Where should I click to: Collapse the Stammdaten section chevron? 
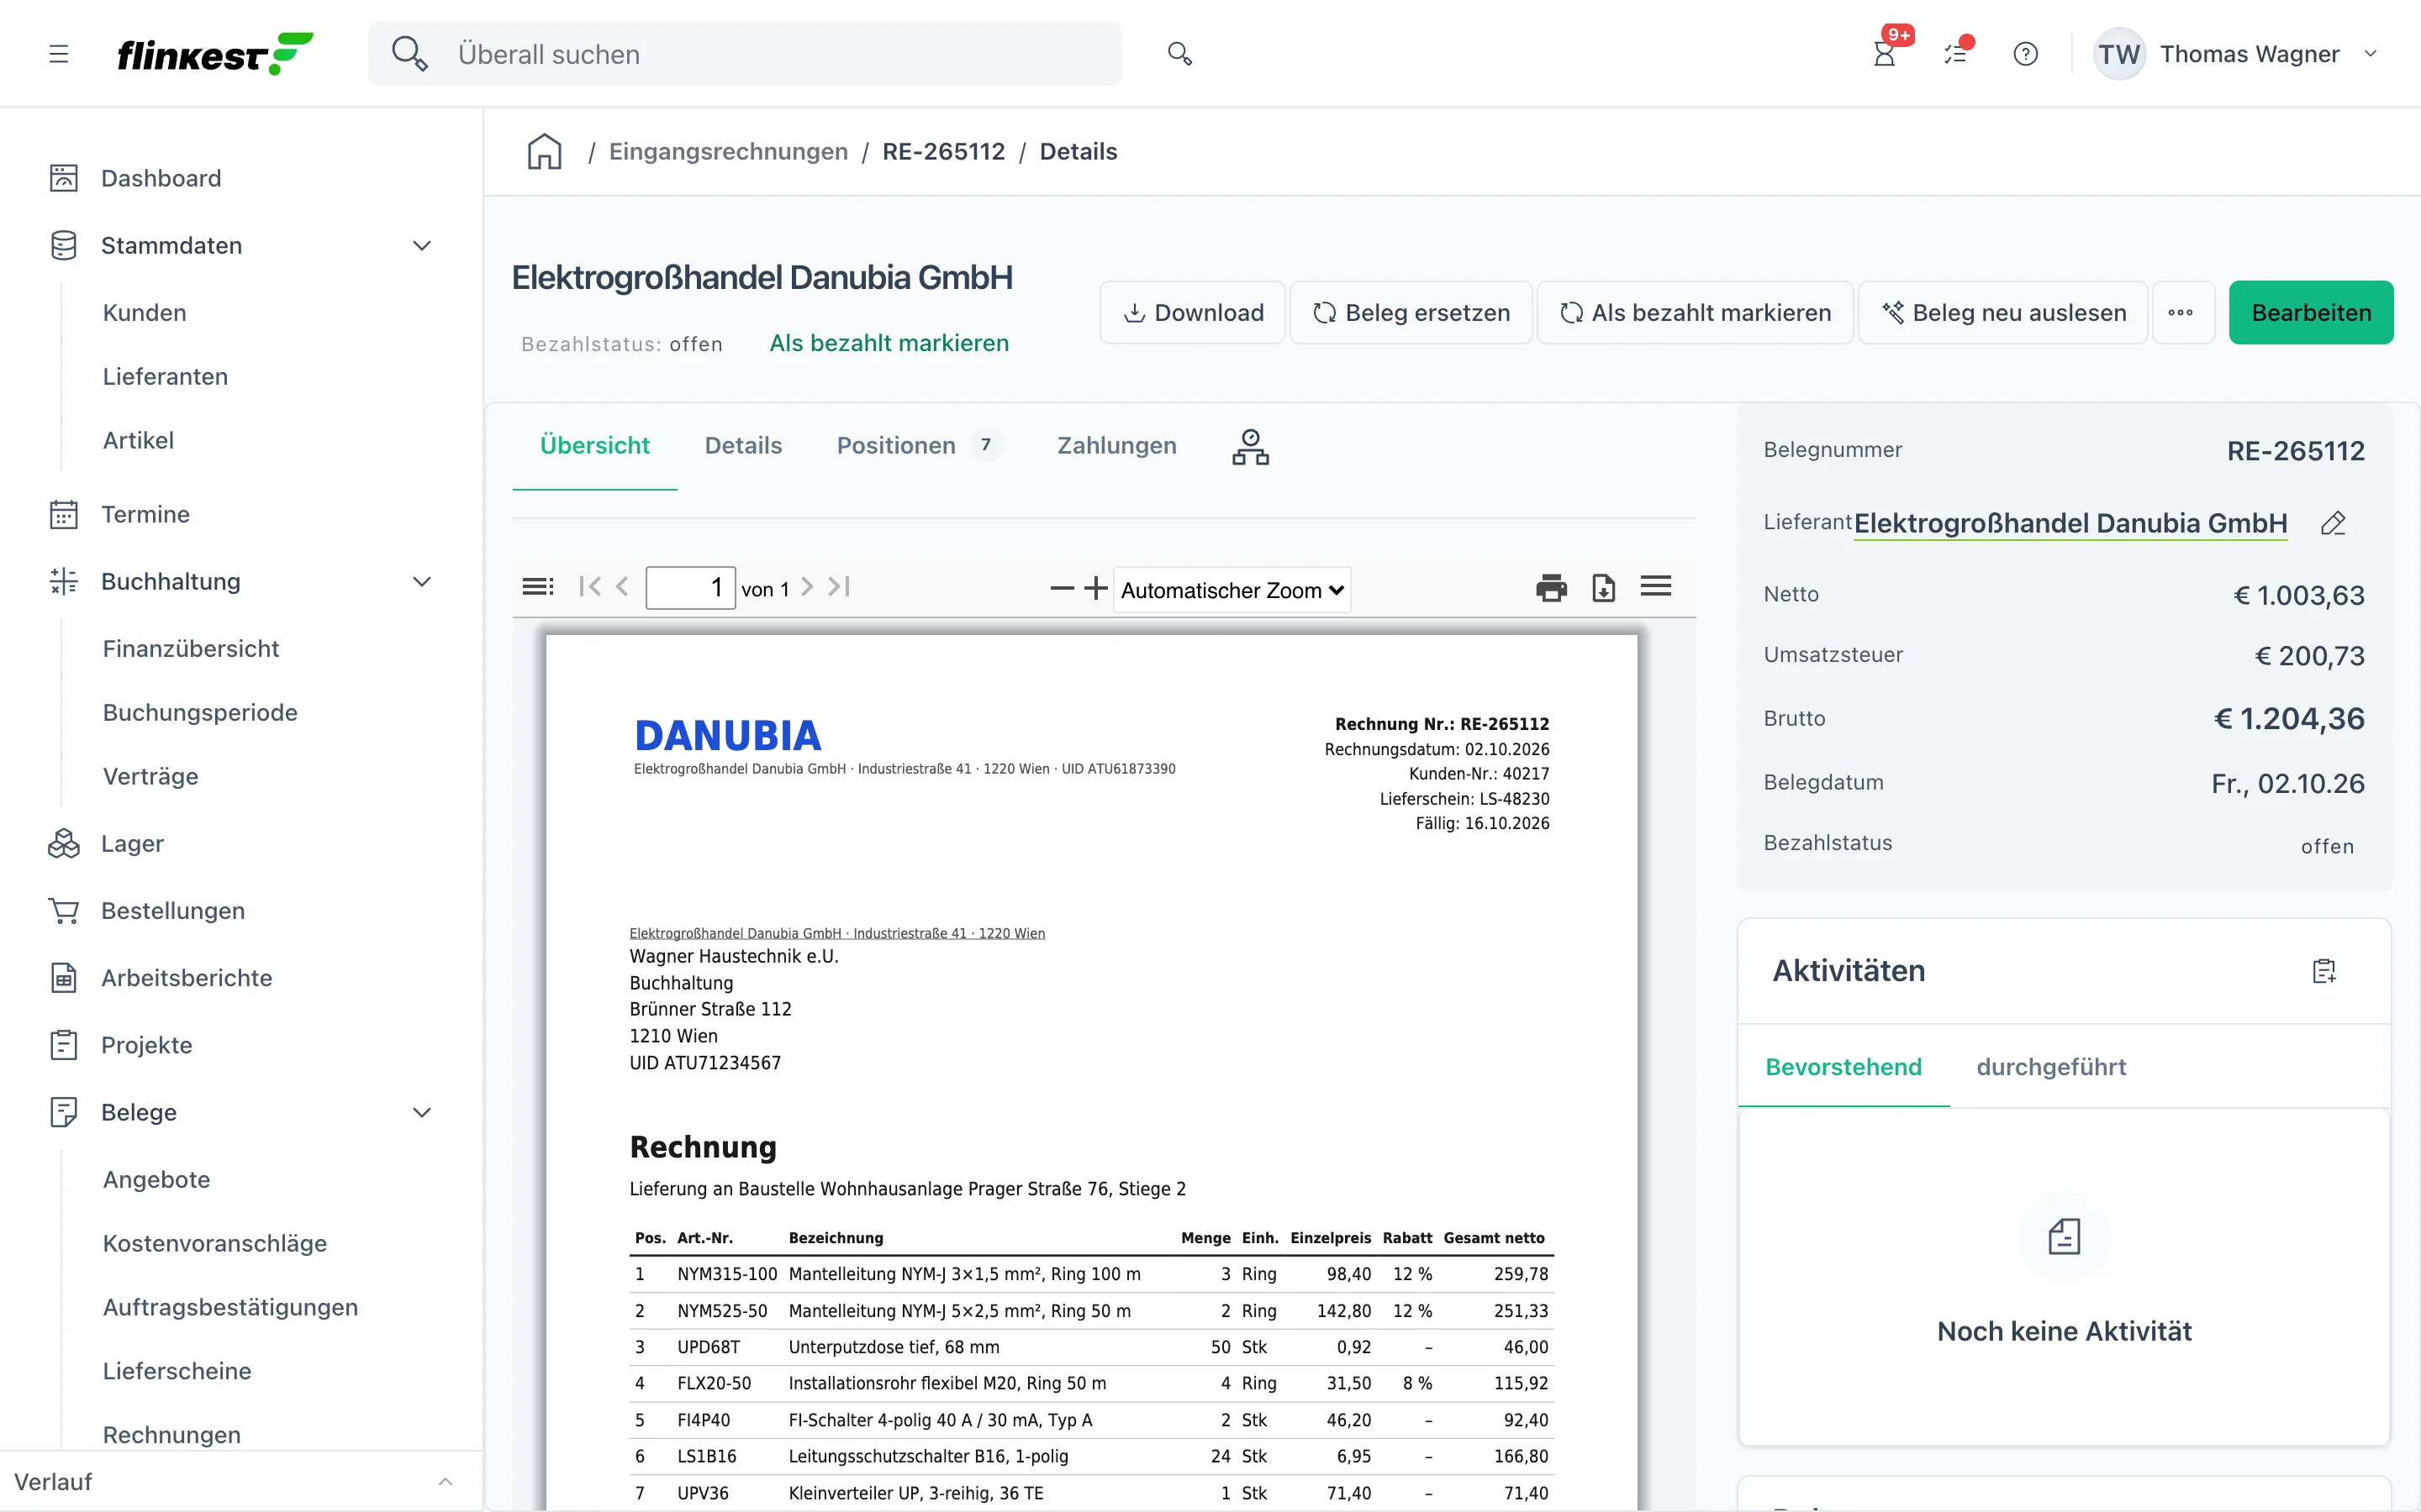tap(422, 246)
